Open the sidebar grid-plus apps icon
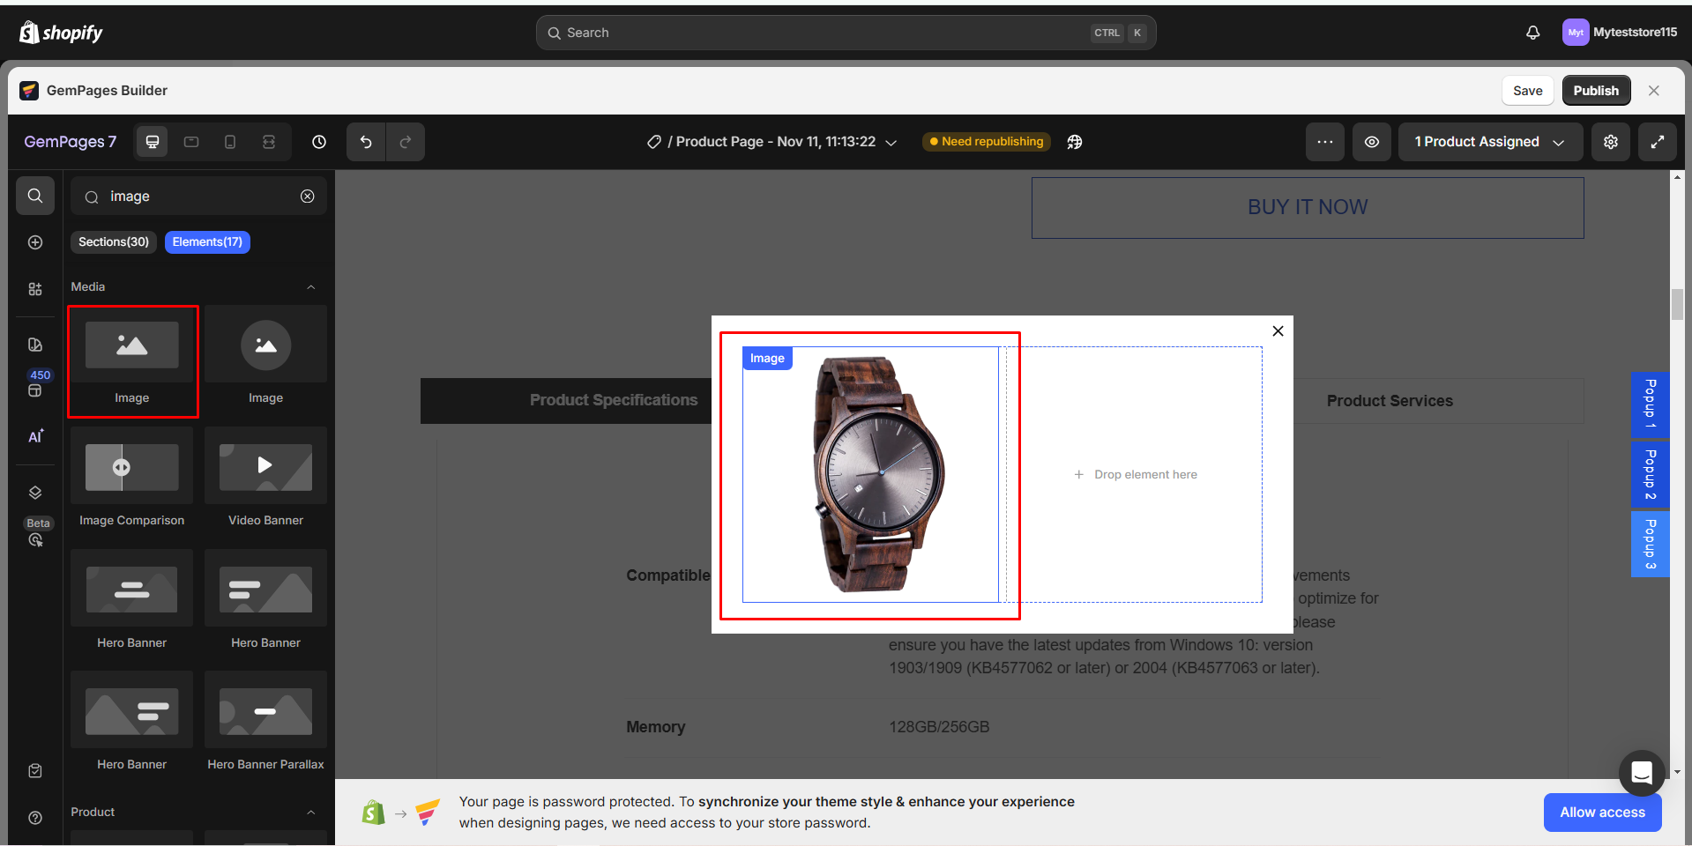 pyautogui.click(x=35, y=289)
